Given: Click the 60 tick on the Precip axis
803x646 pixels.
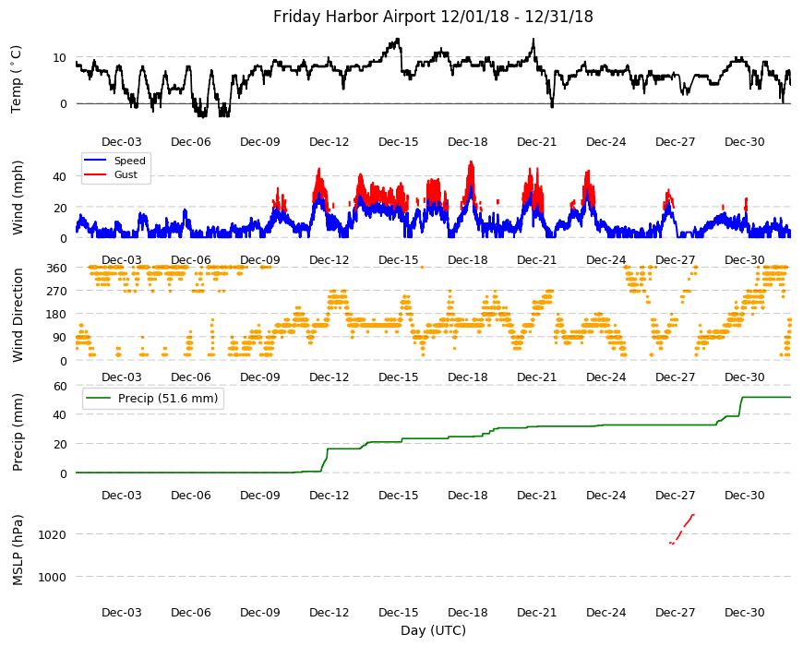Looking at the screenshot, I should (60, 387).
